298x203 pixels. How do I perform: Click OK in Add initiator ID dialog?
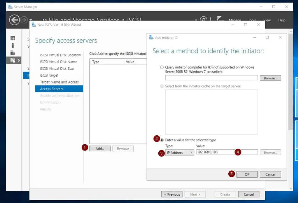point(247,174)
